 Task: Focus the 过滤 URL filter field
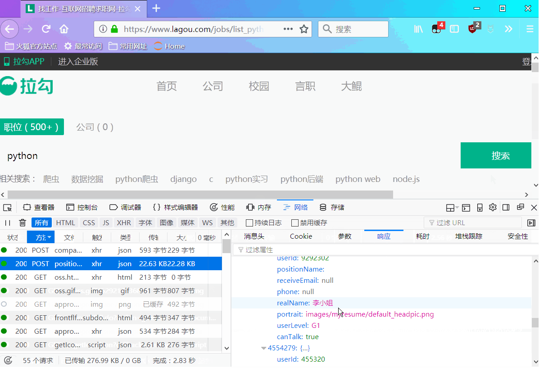point(473,222)
